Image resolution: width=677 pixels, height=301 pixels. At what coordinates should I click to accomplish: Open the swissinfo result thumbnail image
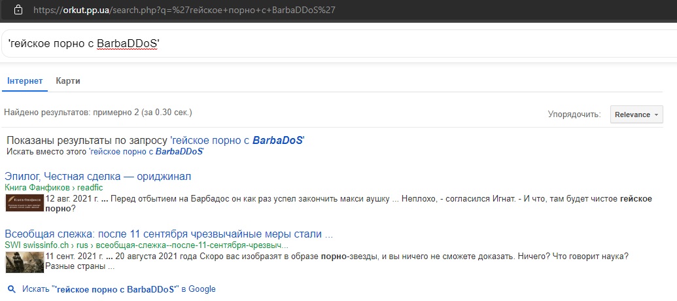[x=25, y=262]
